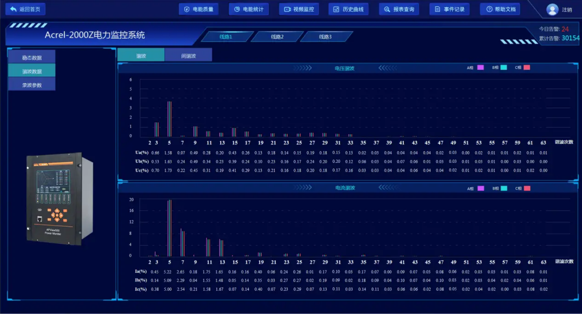Click 注销 to log out

(x=567, y=10)
